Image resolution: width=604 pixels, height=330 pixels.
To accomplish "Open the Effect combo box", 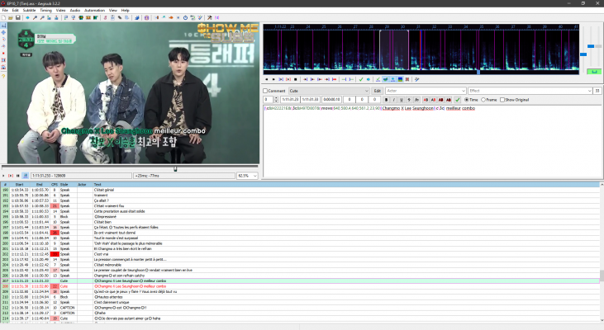I will tap(530, 91).
